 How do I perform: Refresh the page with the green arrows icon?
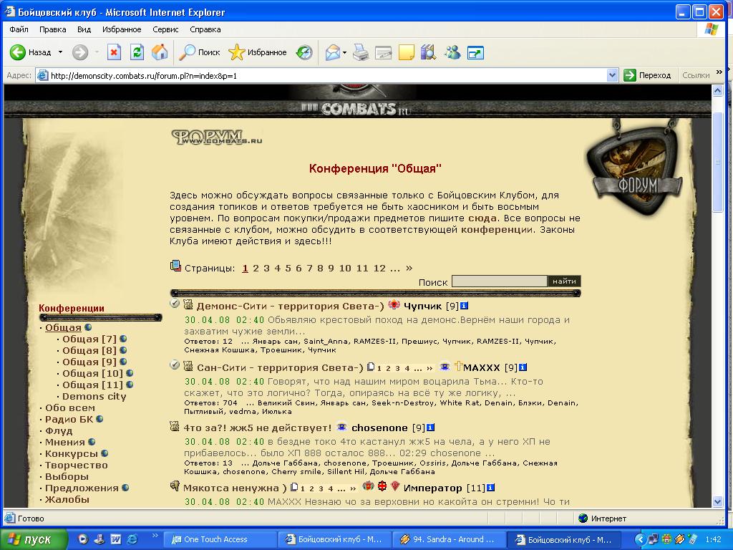click(x=137, y=52)
